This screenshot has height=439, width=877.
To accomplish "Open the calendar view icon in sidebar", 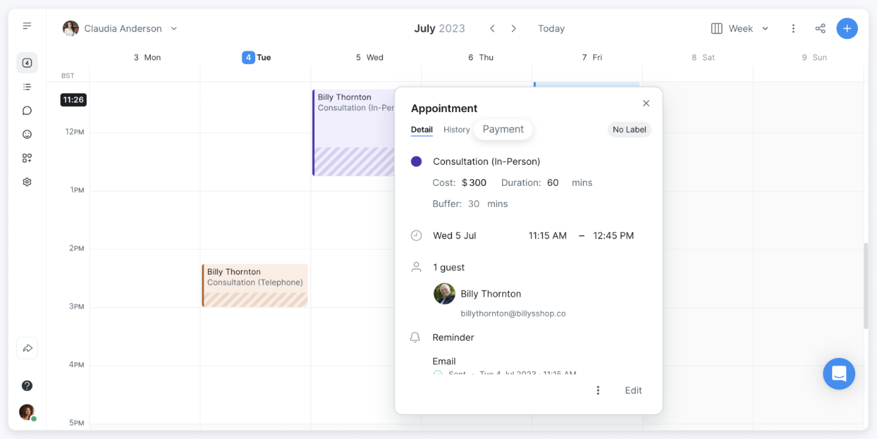I will tap(26, 63).
